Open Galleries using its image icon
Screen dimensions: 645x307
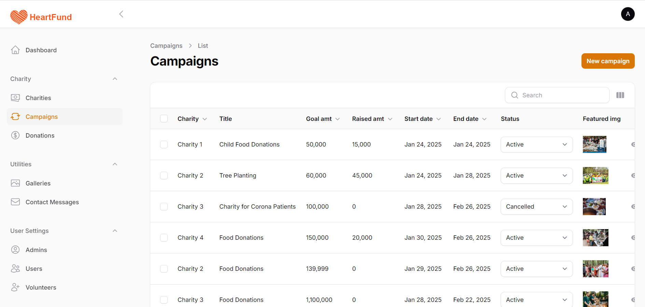click(15, 183)
